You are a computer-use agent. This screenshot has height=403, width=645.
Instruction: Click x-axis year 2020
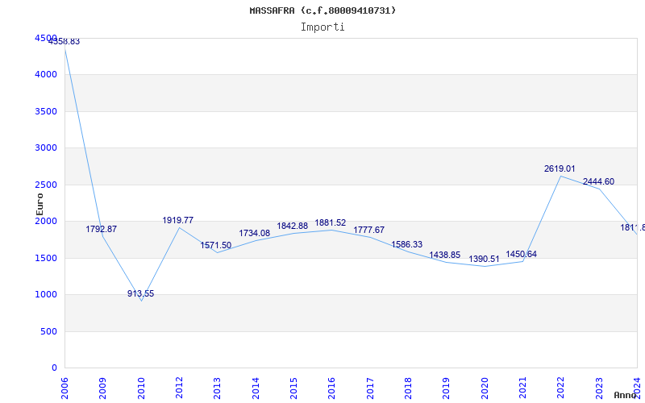(x=485, y=388)
